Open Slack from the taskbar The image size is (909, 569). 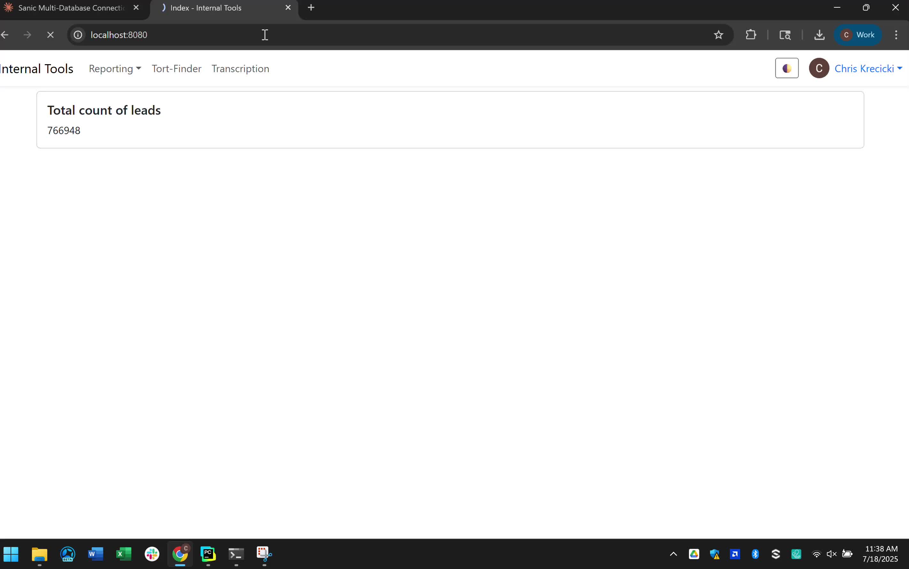152,554
